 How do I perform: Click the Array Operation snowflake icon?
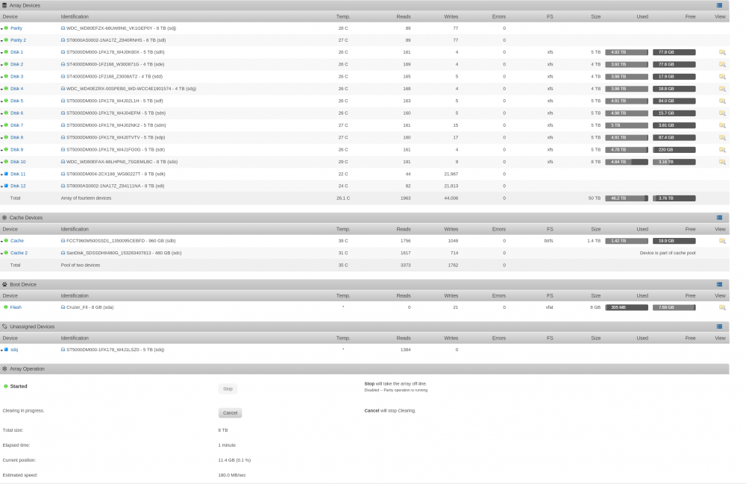pos(4,368)
